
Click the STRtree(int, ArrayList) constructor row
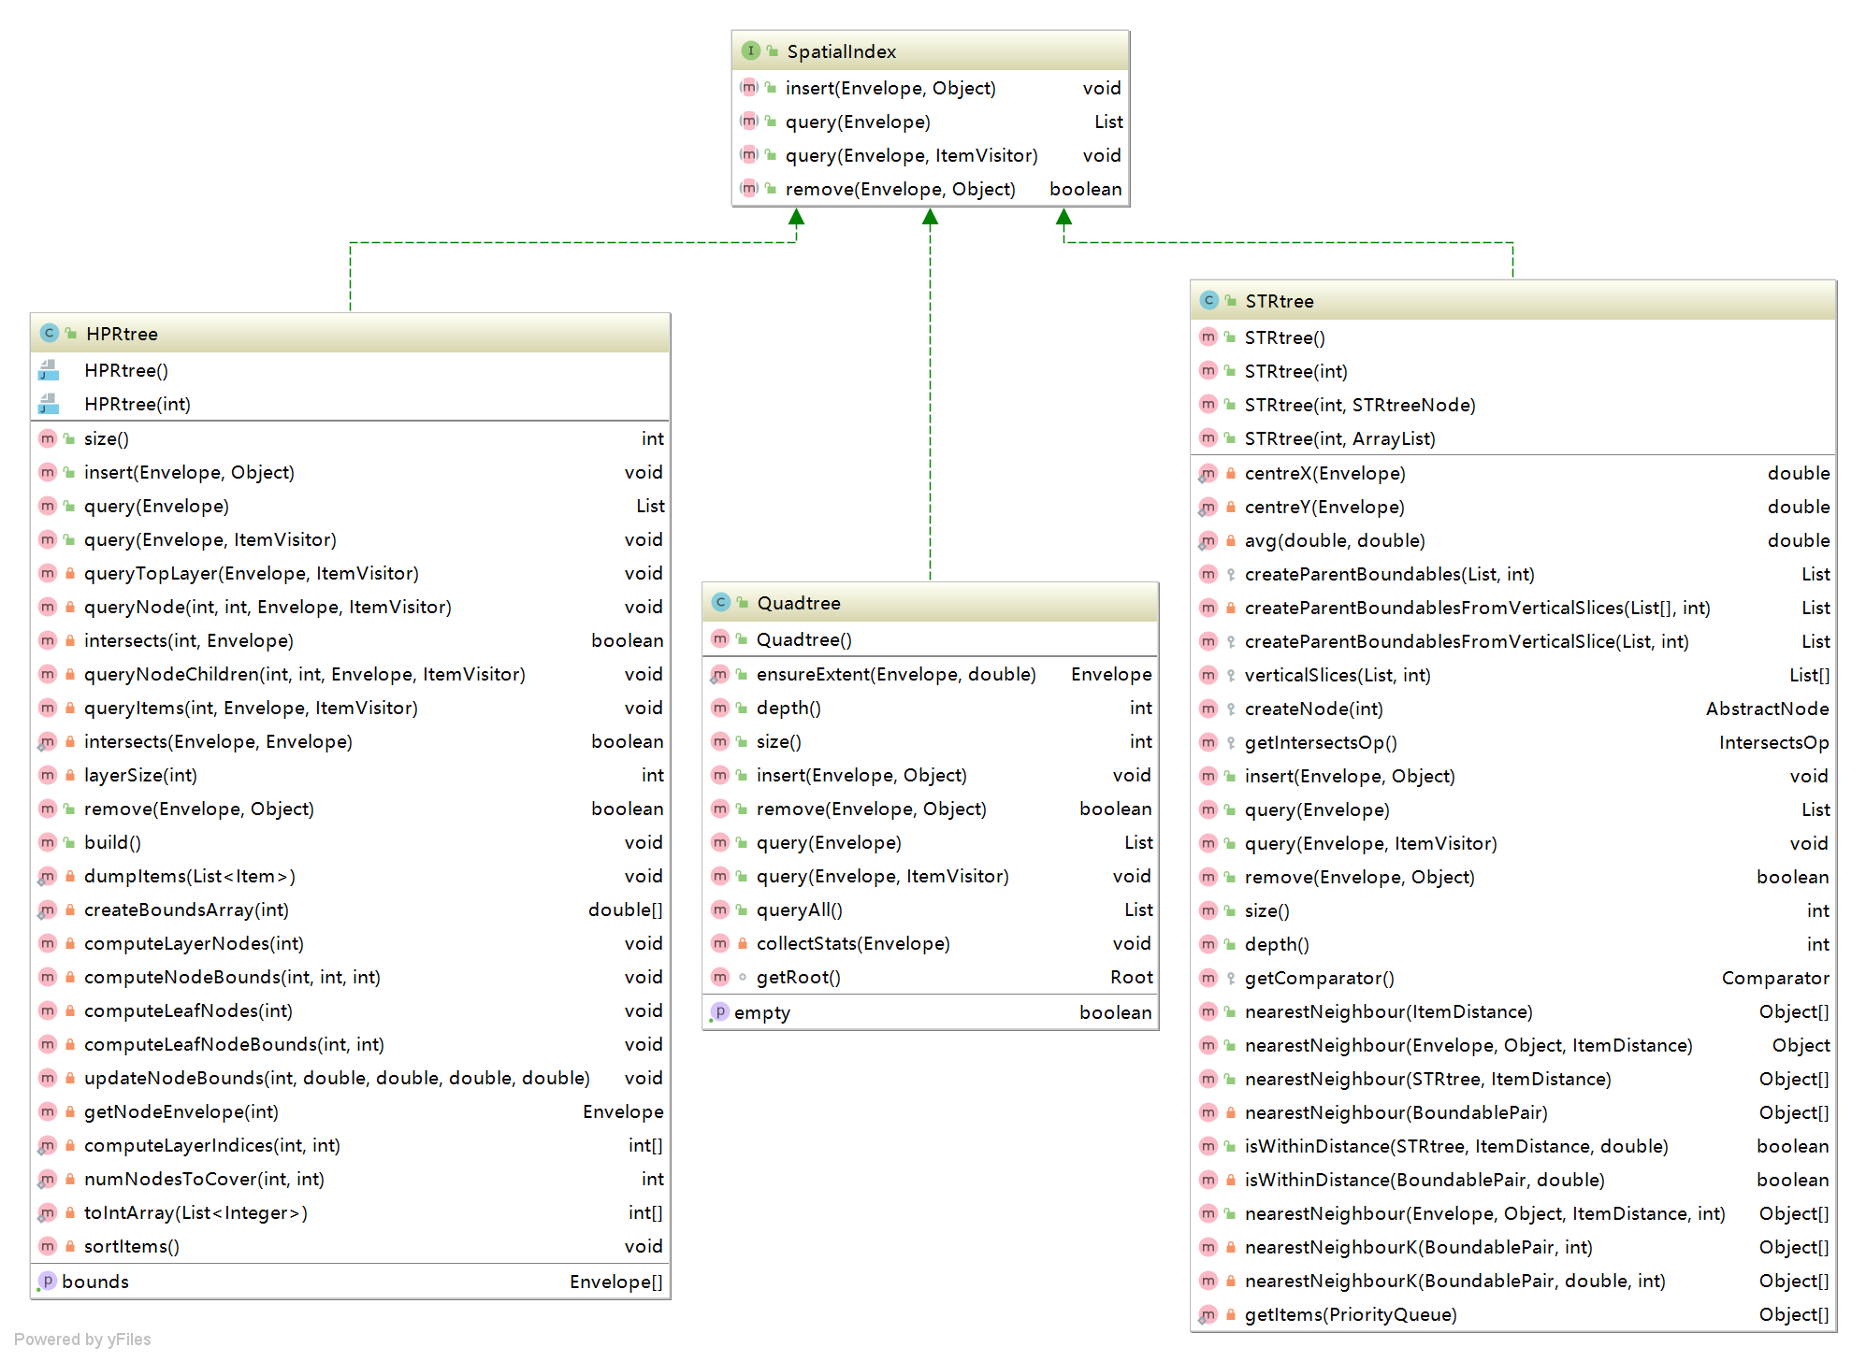click(x=1339, y=438)
